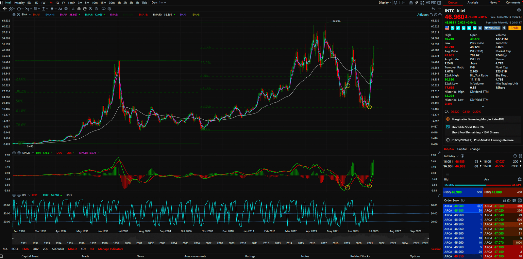Activate the magnet snap tool
This screenshot has width=523, height=259.
(x=79, y=9)
